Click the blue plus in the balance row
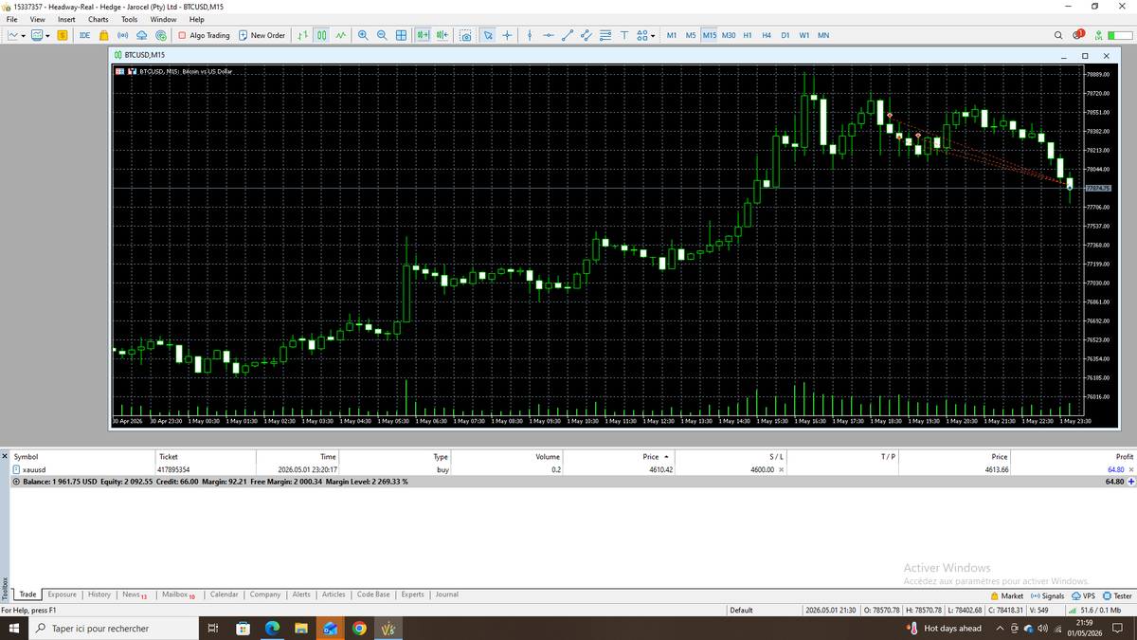1137x640 pixels. click(1131, 482)
